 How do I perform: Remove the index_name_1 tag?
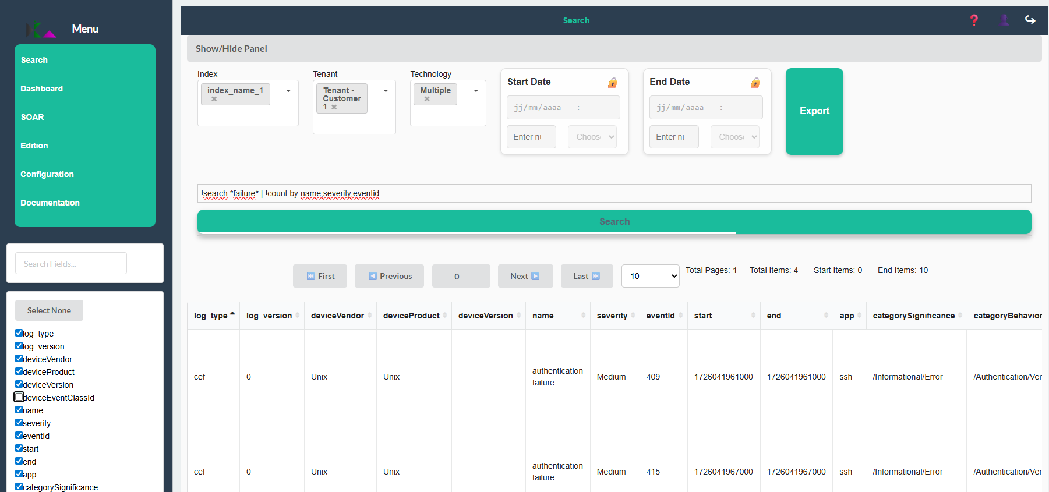coord(214,99)
